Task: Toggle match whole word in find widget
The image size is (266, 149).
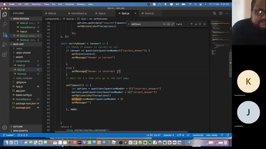Action: point(168,24)
